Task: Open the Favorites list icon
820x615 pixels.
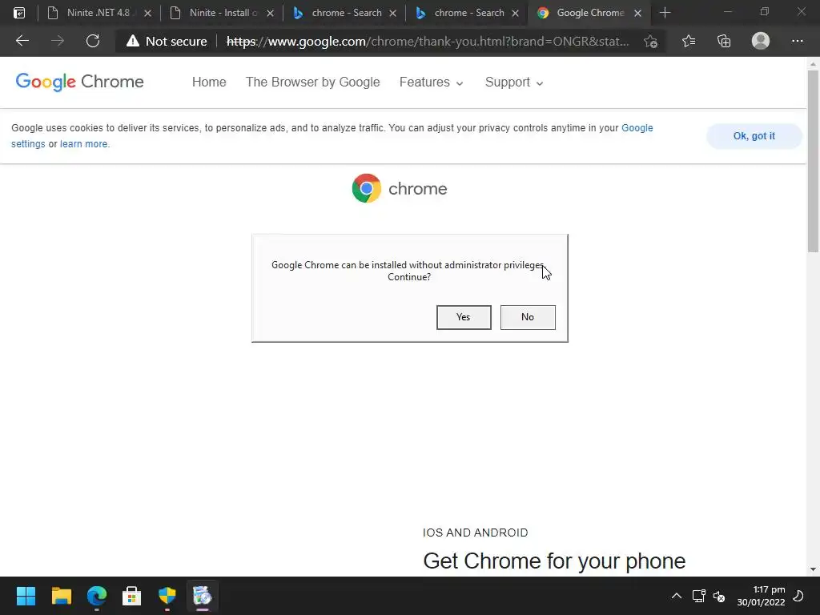Action: click(689, 41)
